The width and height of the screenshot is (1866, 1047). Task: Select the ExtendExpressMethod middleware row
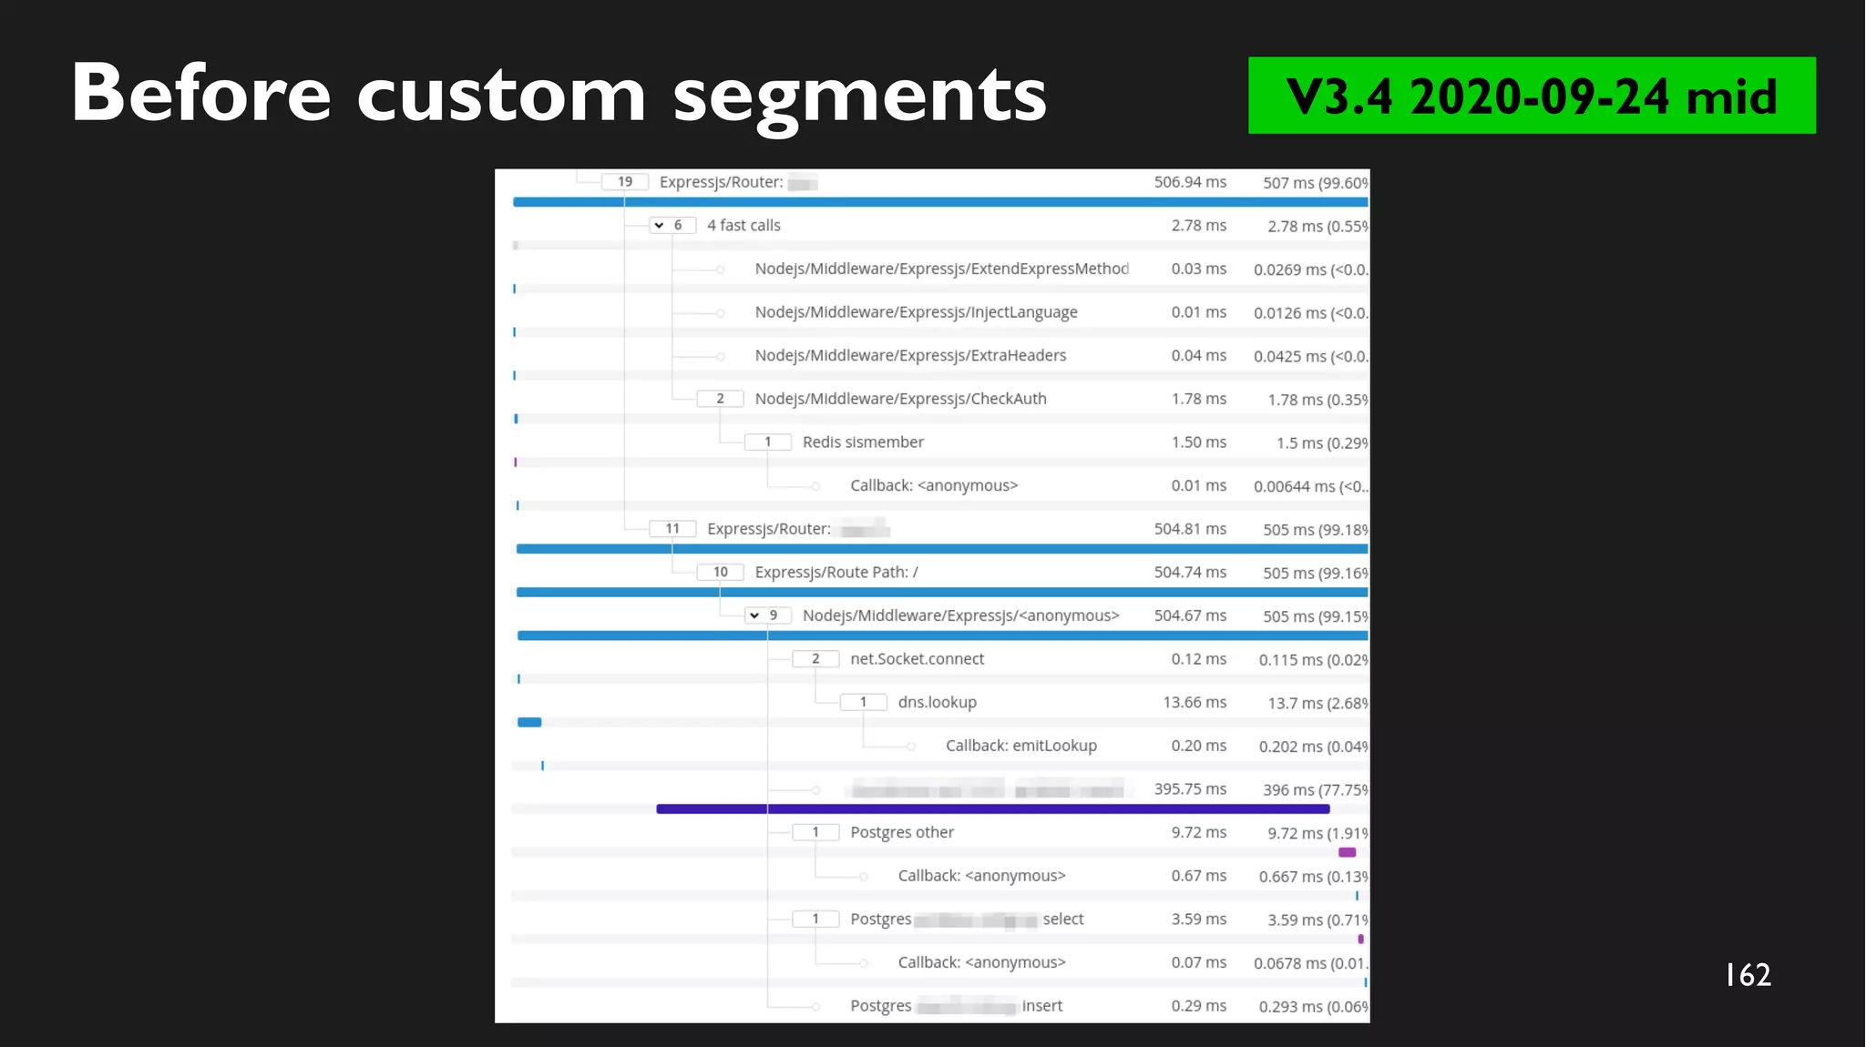tap(941, 269)
